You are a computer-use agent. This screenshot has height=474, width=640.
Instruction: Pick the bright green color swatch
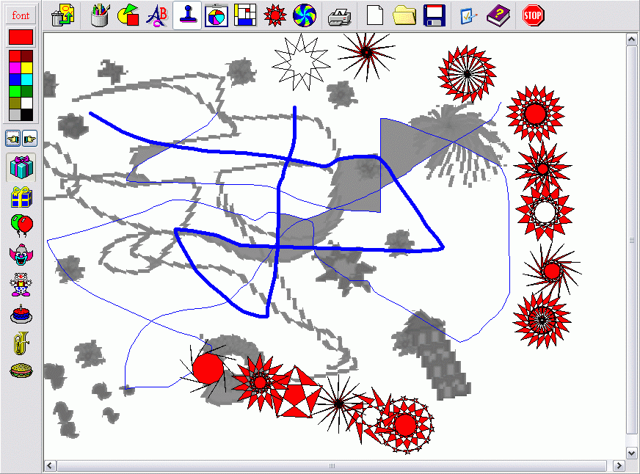point(15,92)
